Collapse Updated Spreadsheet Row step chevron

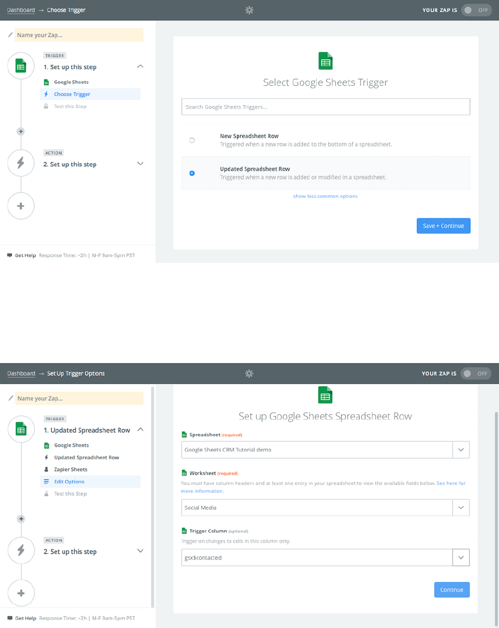point(140,430)
